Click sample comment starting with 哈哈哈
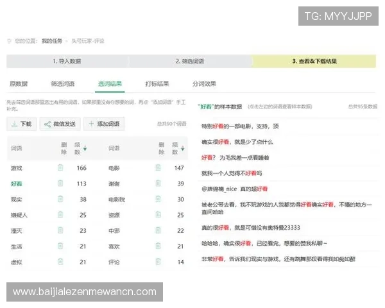Screen dimensions: 385x308 (x=264, y=243)
